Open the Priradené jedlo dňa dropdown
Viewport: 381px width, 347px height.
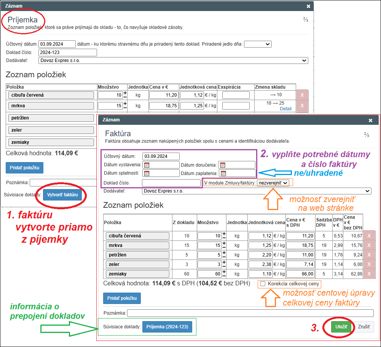point(258,44)
